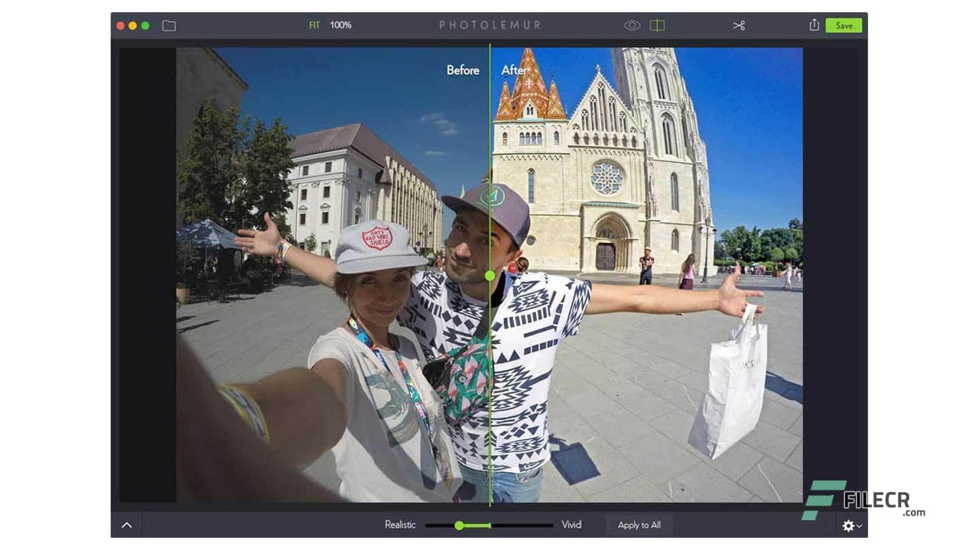
Task: Open the dropdown arrow beside the gear
Action: click(860, 526)
